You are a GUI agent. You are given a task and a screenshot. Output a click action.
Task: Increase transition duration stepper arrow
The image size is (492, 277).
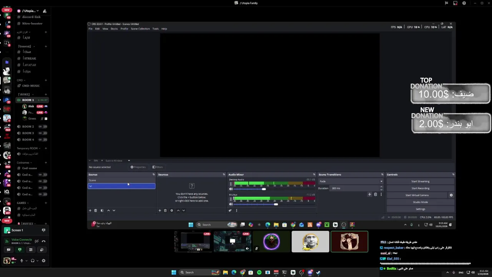pyautogui.click(x=381, y=187)
